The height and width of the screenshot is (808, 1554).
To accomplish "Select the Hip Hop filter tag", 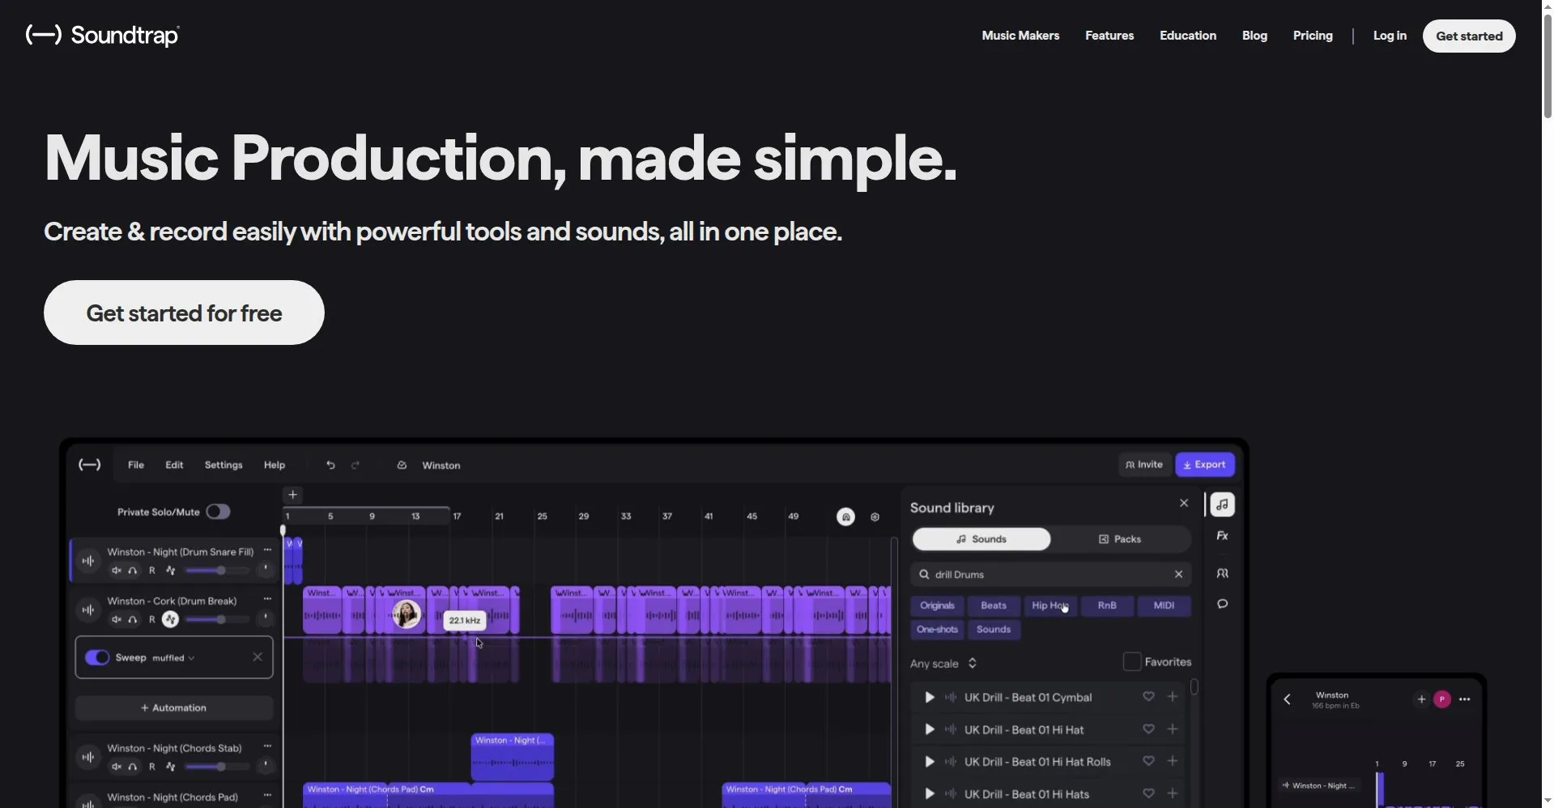I will tap(1049, 606).
